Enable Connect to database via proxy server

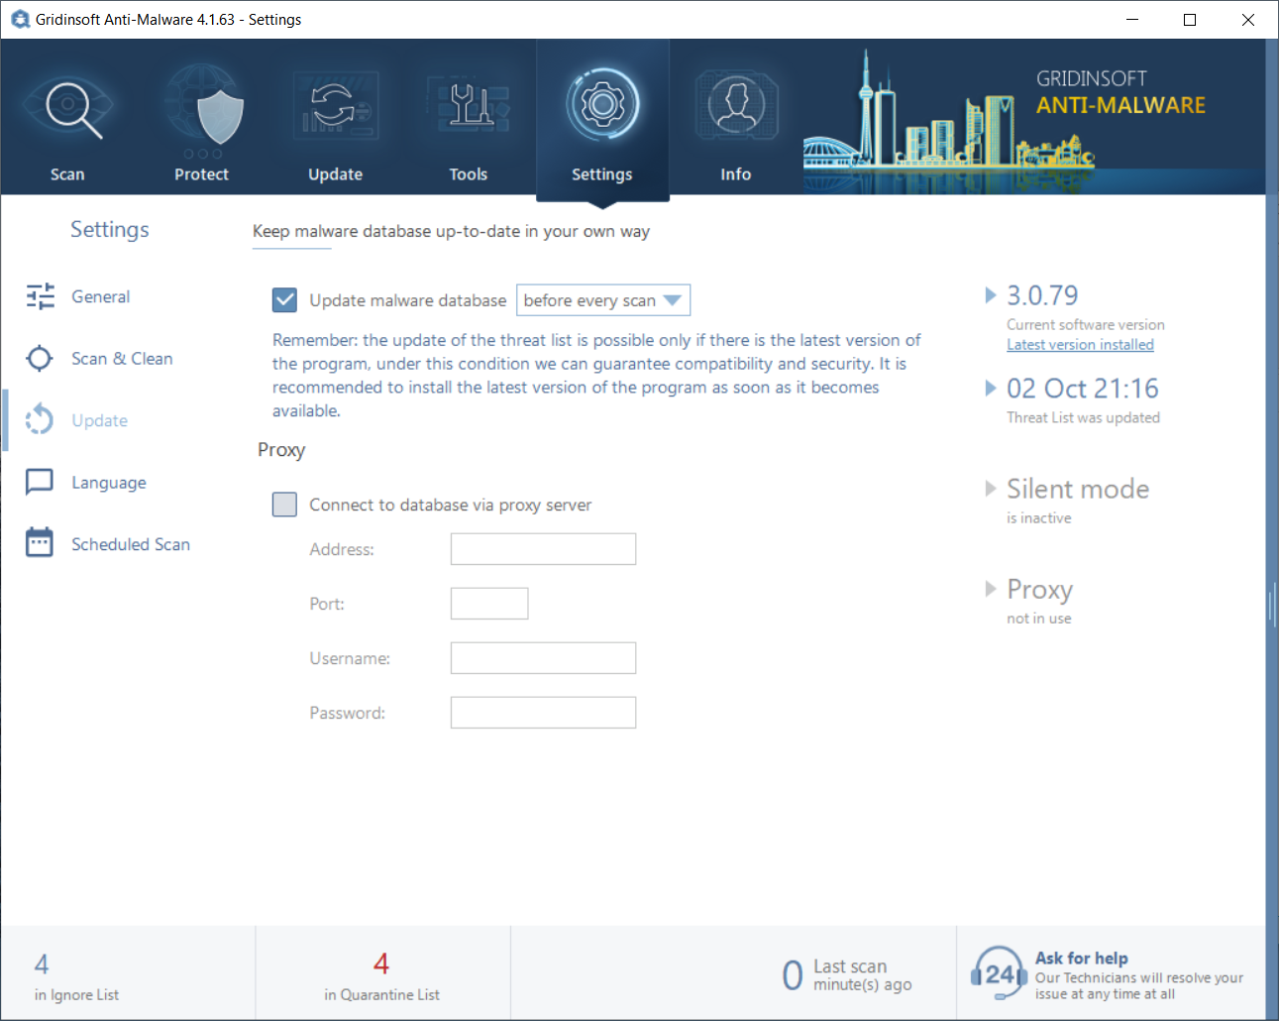pos(284,505)
